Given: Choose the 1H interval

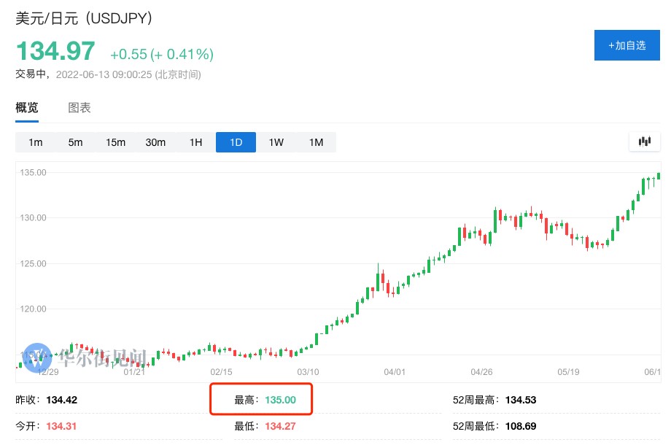Looking at the screenshot, I should coord(195,142).
